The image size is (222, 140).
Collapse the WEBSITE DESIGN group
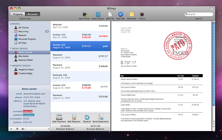11,66
